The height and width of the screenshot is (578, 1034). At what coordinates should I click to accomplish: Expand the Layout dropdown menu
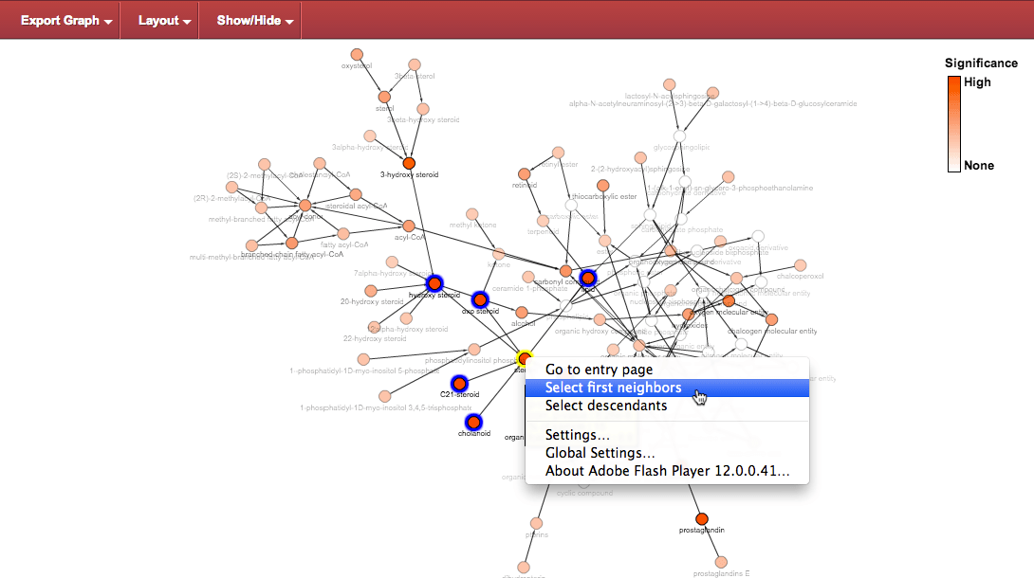(163, 20)
